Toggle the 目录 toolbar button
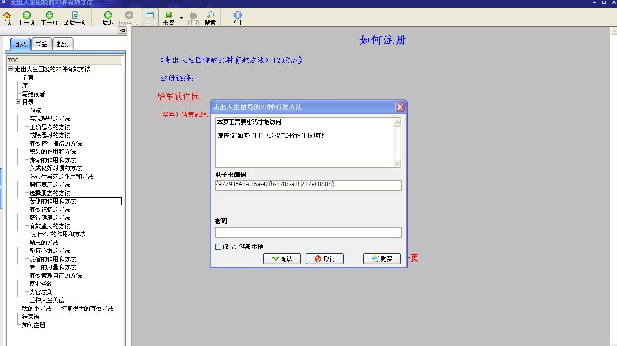The width and height of the screenshot is (617, 346). [x=150, y=18]
